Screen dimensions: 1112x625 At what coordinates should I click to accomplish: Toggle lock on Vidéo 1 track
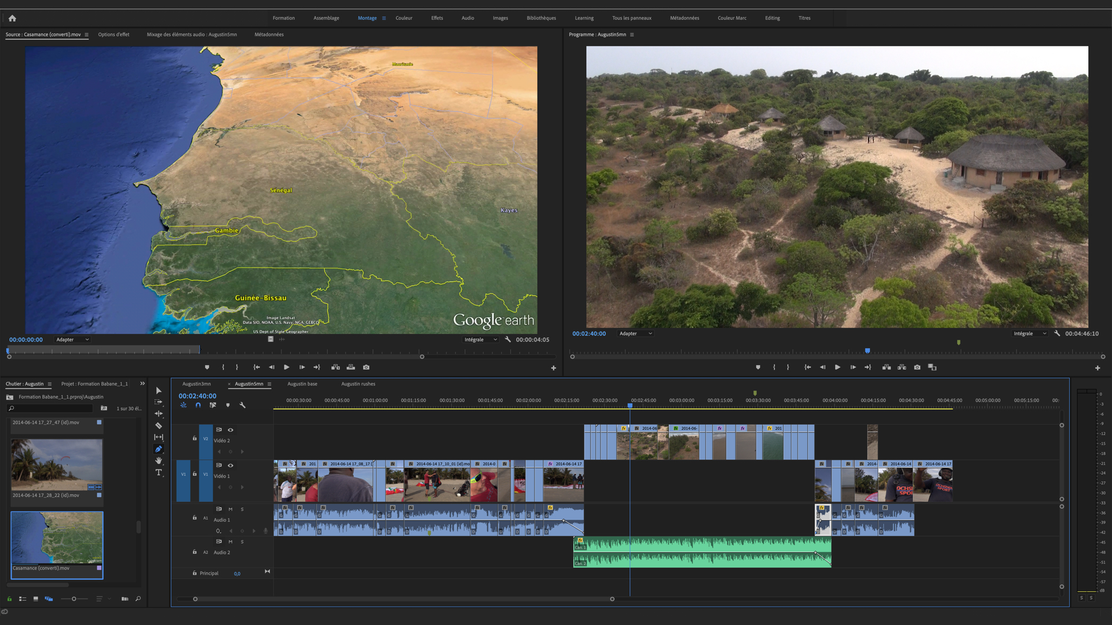coord(195,474)
